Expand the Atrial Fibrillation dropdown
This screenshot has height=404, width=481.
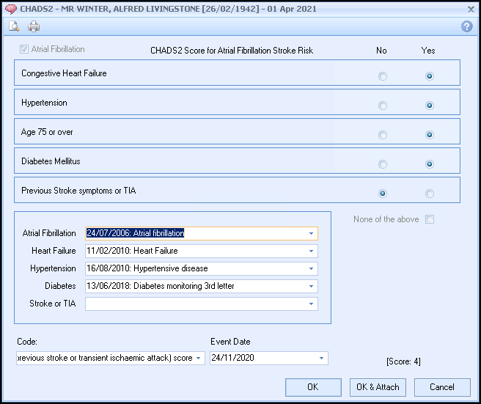[x=312, y=234]
